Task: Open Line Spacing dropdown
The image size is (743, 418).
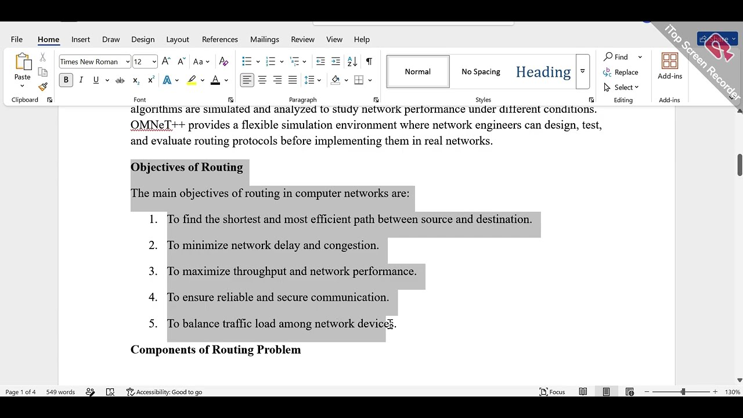Action: pos(312,80)
